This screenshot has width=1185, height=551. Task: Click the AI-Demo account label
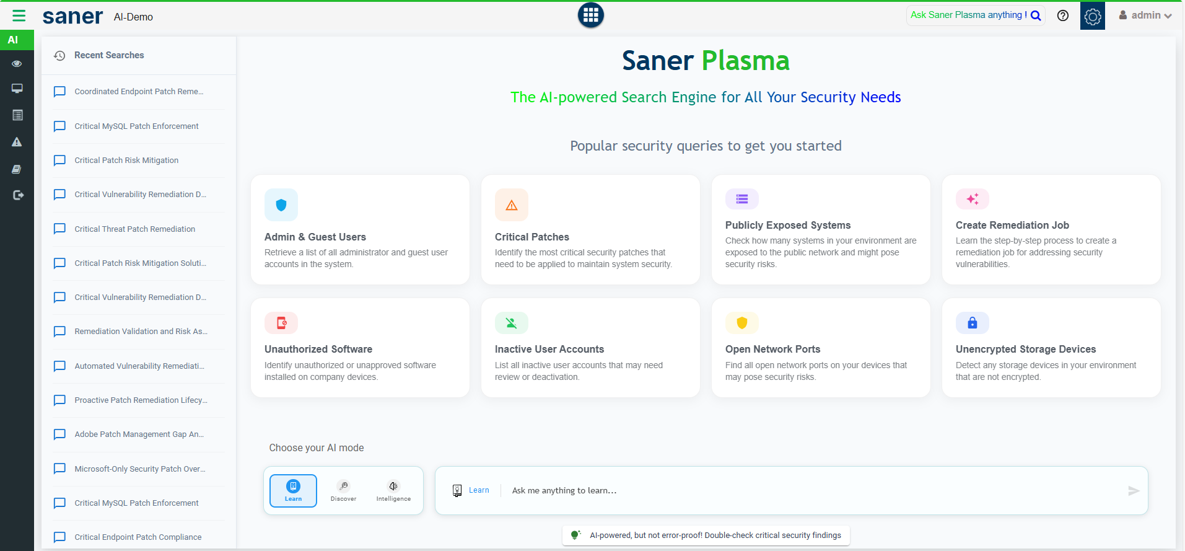coord(133,17)
